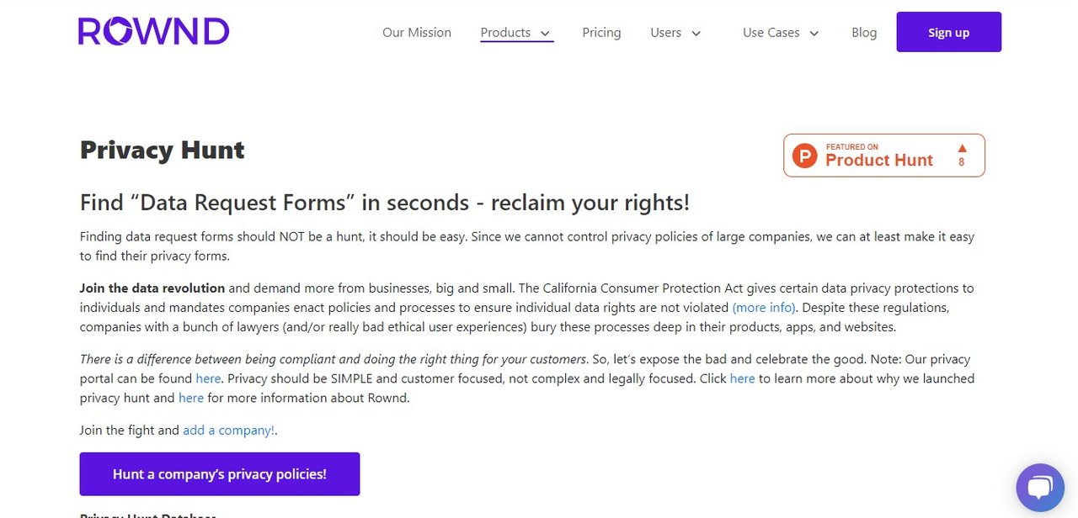Select the Products menu label
Viewport: 1078px width, 518px height.
[x=505, y=33]
